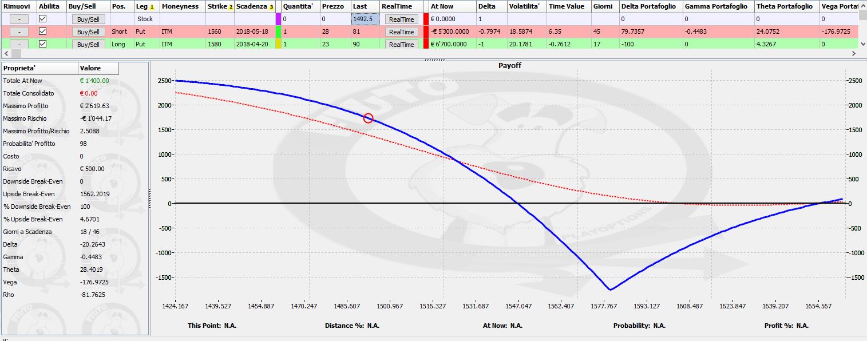The height and width of the screenshot is (341, 867).
Task: Click the purple color swatch on the Stock row
Action: pos(279,19)
